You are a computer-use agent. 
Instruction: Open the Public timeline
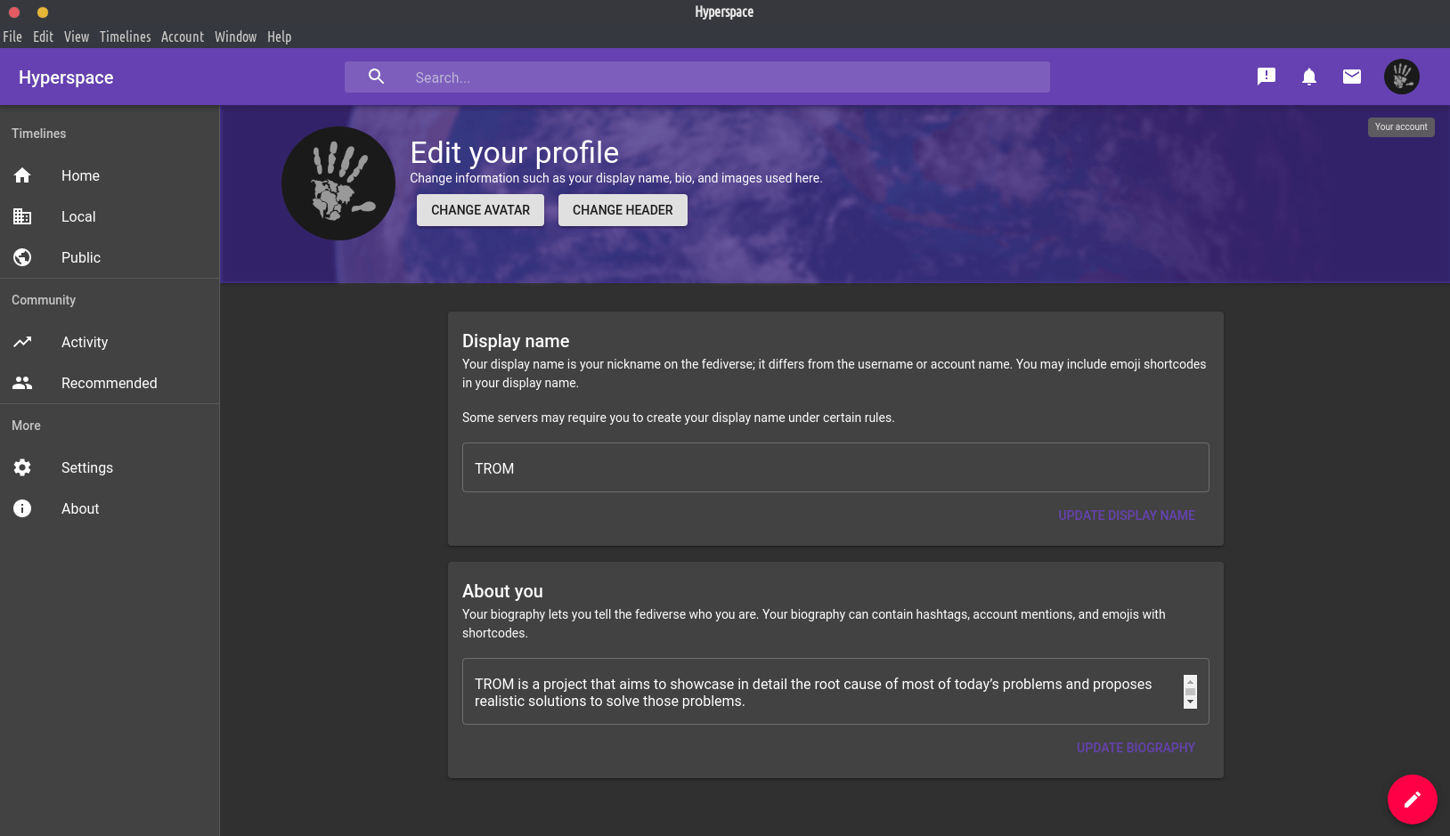(x=80, y=257)
